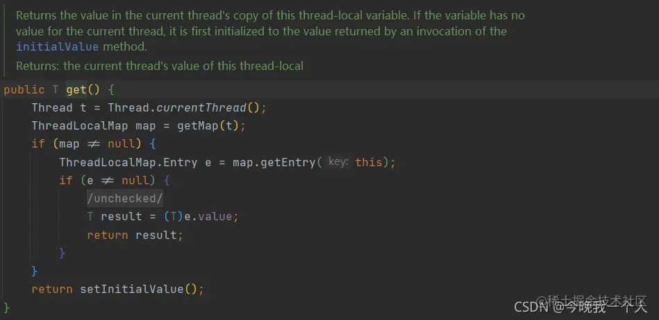The image size is (659, 320).
Task: Click the getMap(t) call
Action: [x=208, y=126]
